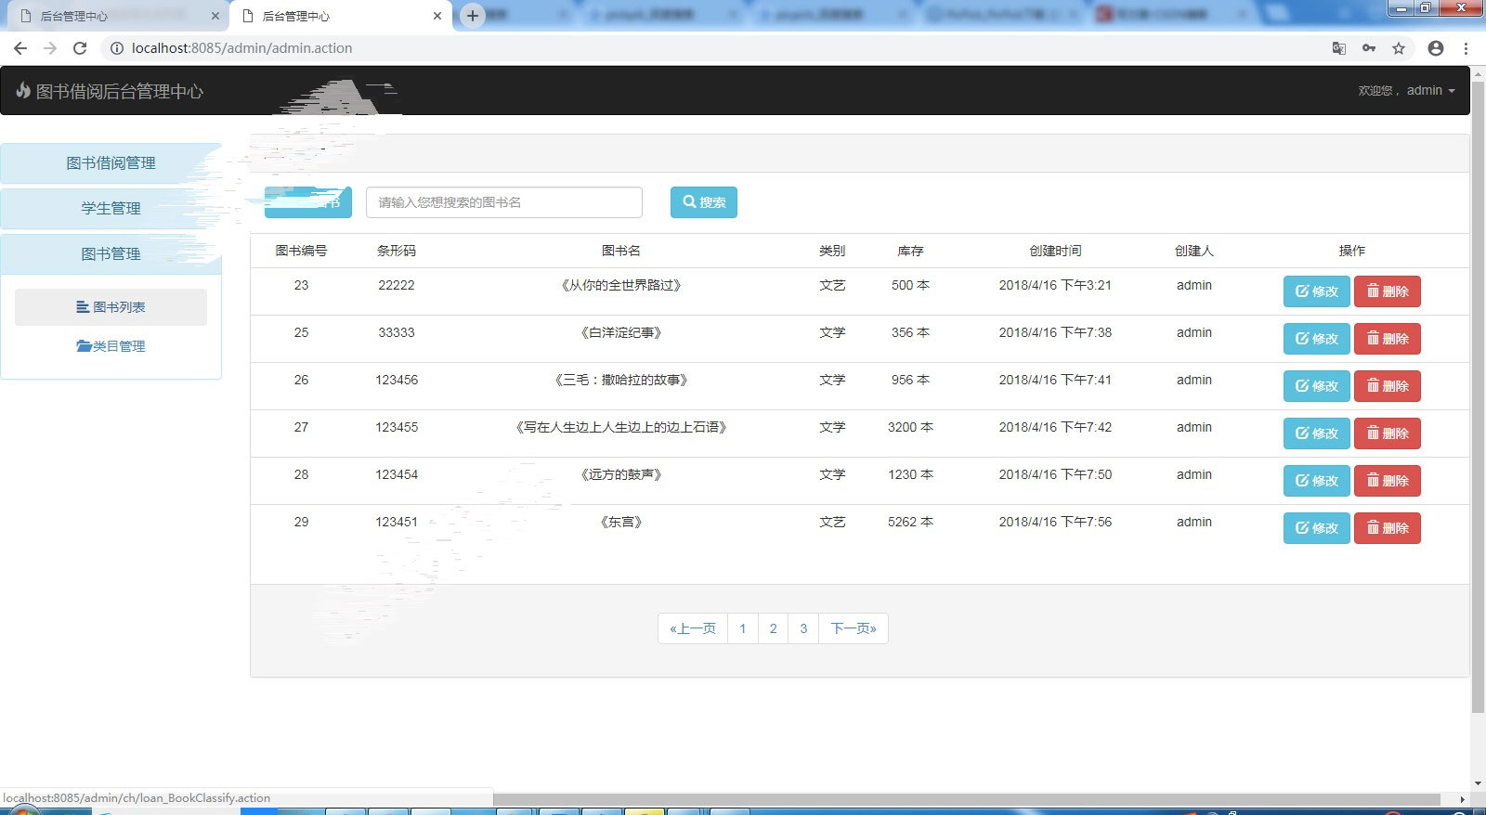
Task: Open the Chrome profile avatar icon
Action: [x=1436, y=48]
